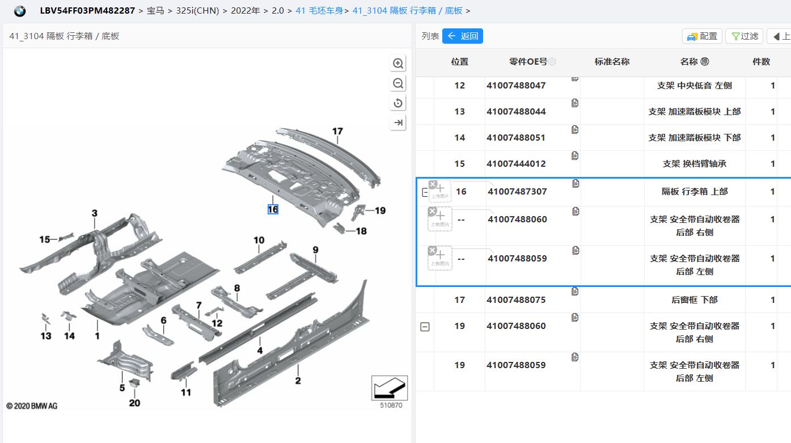
Task: Collapse diagram panel with arrow-to-bar icon
Action: [x=398, y=123]
